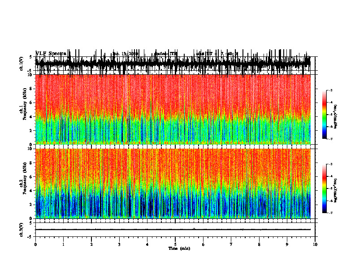Click the 'Time (min)' x-axis label
The height and width of the screenshot is (274, 355).
point(179,248)
